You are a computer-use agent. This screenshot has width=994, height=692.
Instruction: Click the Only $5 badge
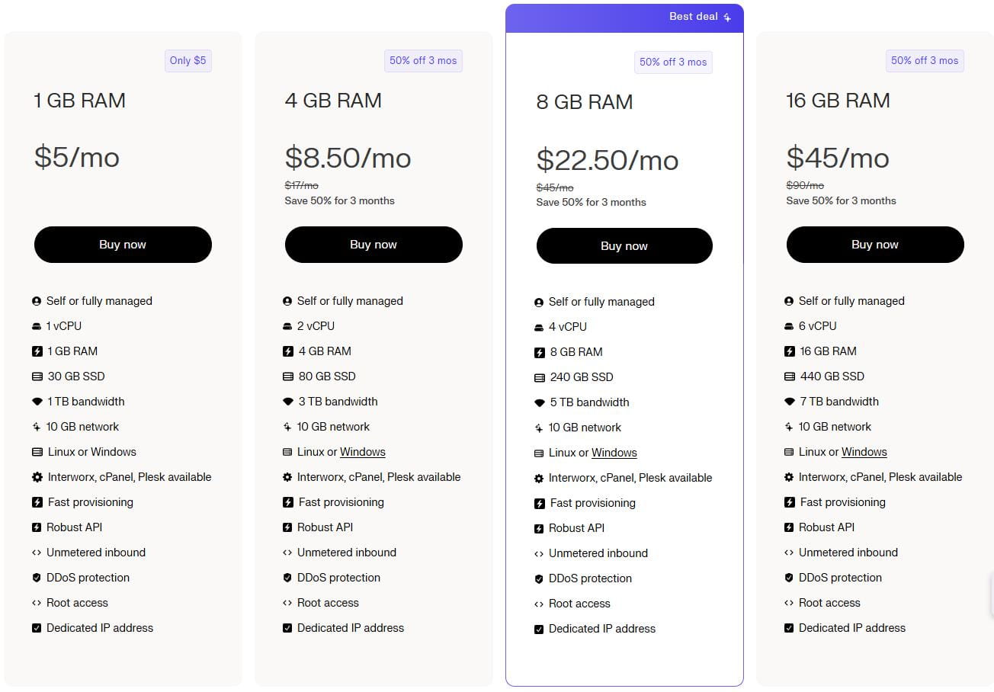188,61
